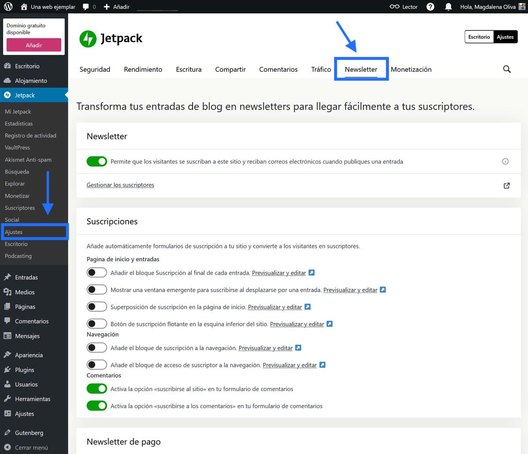Click the user avatar thumbnail in admin bar
Image resolution: width=528 pixels, height=454 pixels.
click(521, 6)
